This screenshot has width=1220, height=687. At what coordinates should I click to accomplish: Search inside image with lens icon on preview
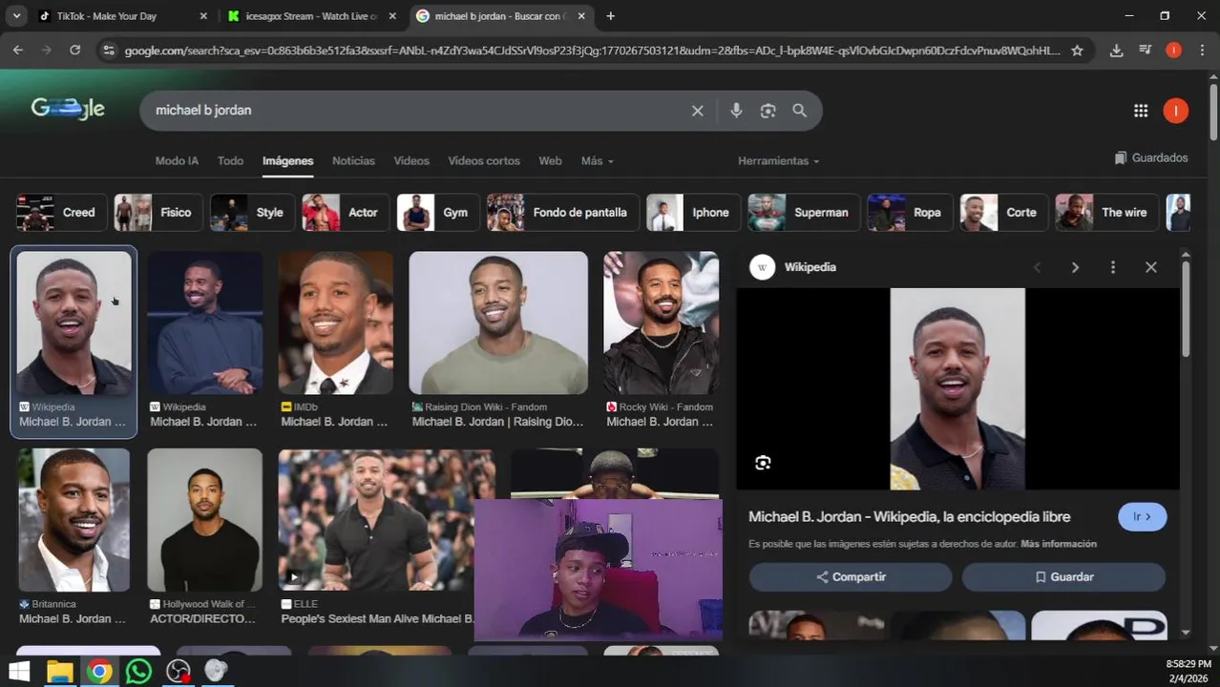[763, 463]
